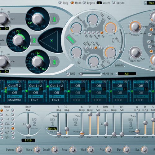Open the ENV 1 Retrig trigger mode menu
Screen dimensions: 155x155
coord(51,129)
